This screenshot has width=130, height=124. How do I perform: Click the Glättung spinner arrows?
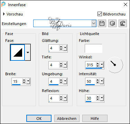tap(61, 48)
